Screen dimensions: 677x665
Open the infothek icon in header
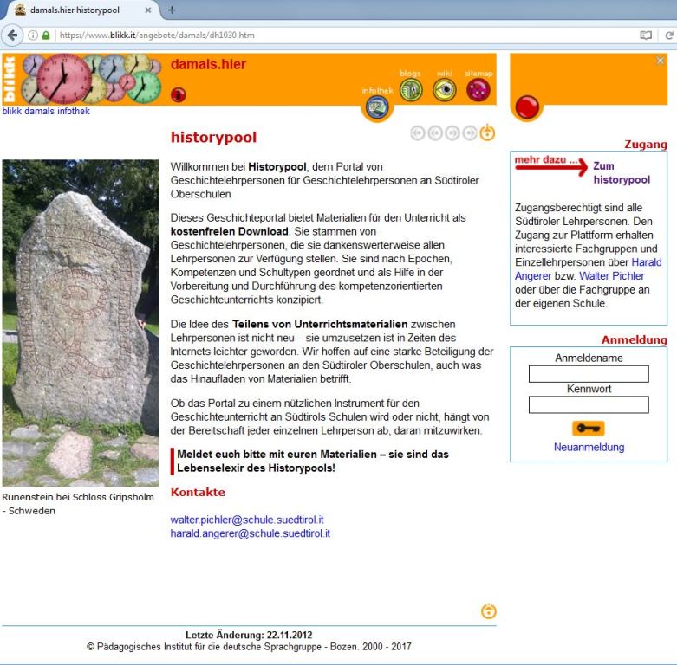376,107
